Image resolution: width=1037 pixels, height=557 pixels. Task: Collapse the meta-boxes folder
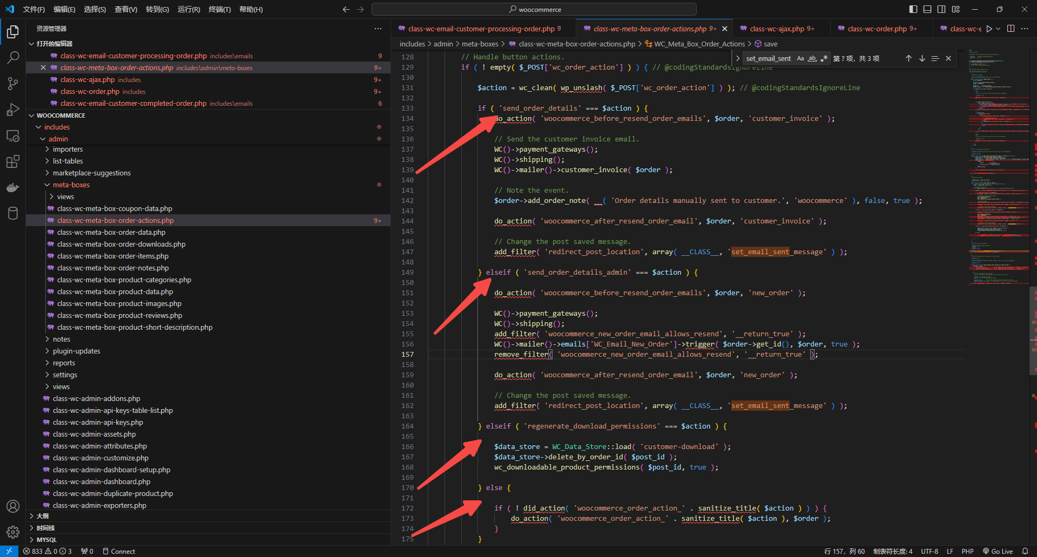71,185
